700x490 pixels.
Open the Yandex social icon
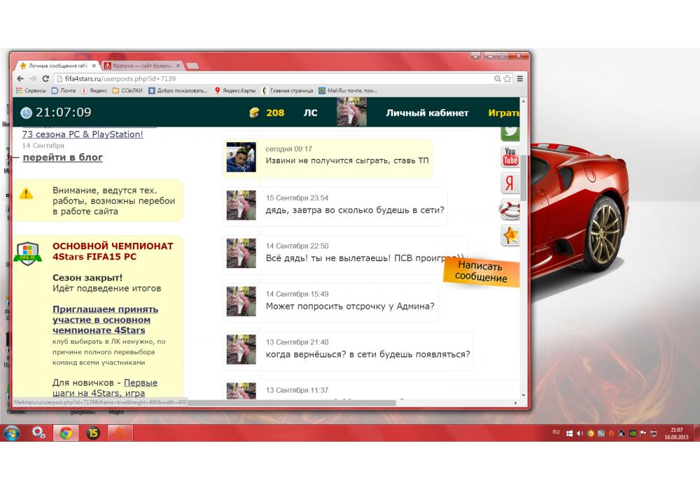pyautogui.click(x=510, y=183)
